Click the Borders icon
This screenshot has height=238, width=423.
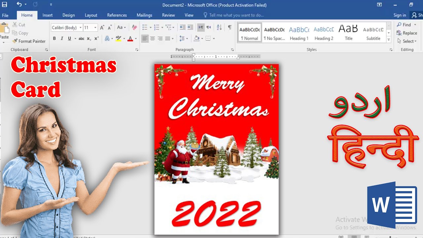coord(208,39)
